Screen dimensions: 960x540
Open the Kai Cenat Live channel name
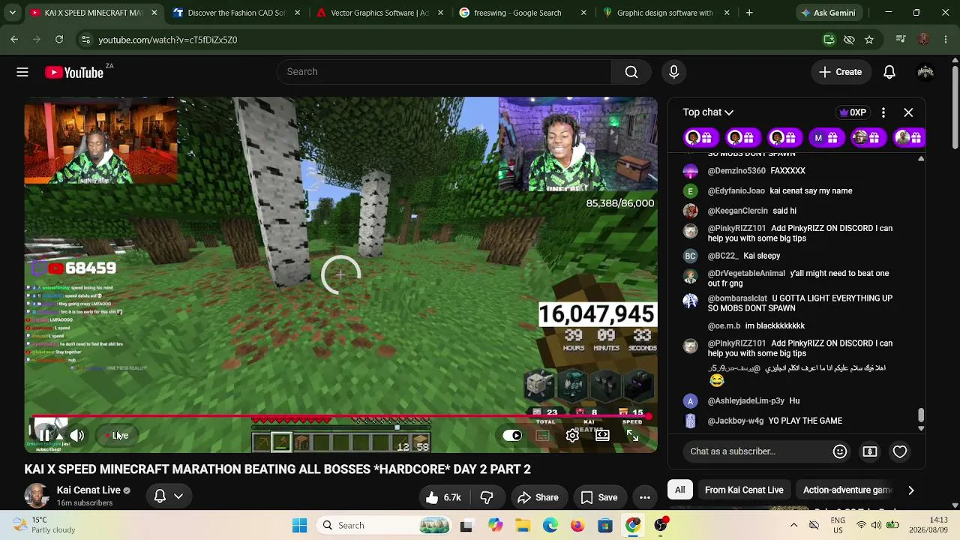88,490
